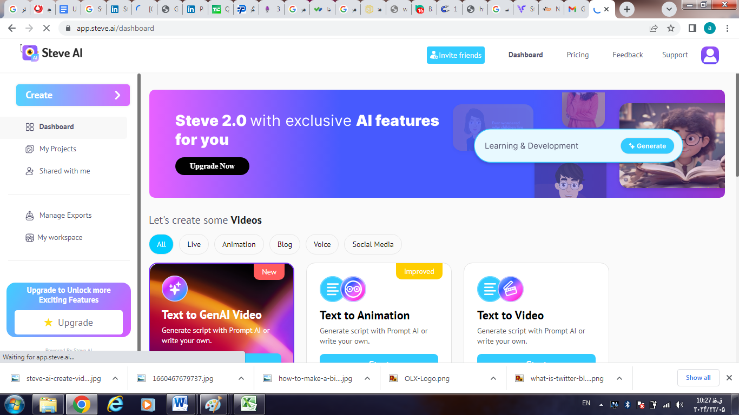Image resolution: width=739 pixels, height=415 pixels.
Task: Go back with the browser back arrow
Action: (12, 28)
